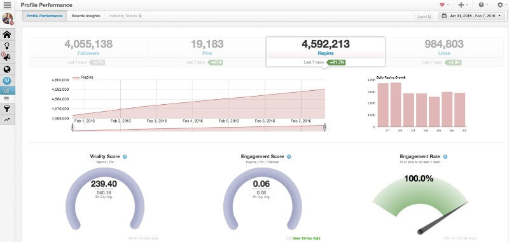This screenshot has width=509, height=242.
Task: Select the Pinterest logo sidebar icon
Action: 7,81
